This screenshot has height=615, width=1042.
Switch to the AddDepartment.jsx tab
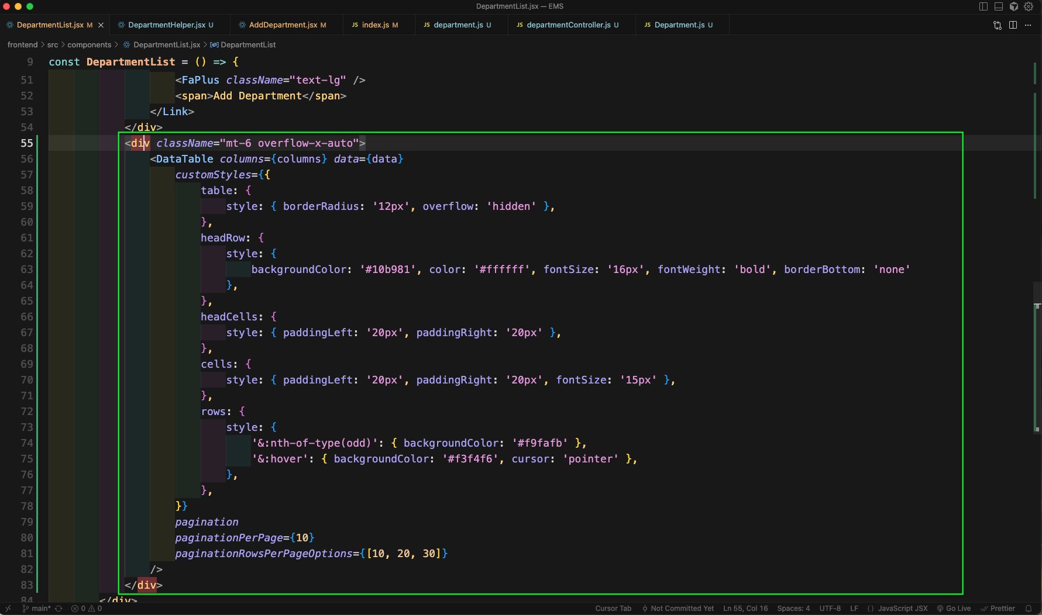pyautogui.click(x=283, y=25)
